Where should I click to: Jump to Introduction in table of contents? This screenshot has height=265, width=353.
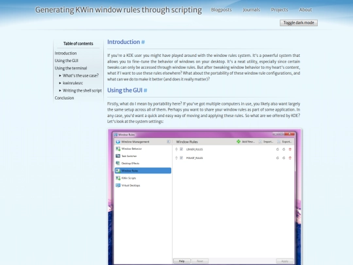tap(65, 54)
